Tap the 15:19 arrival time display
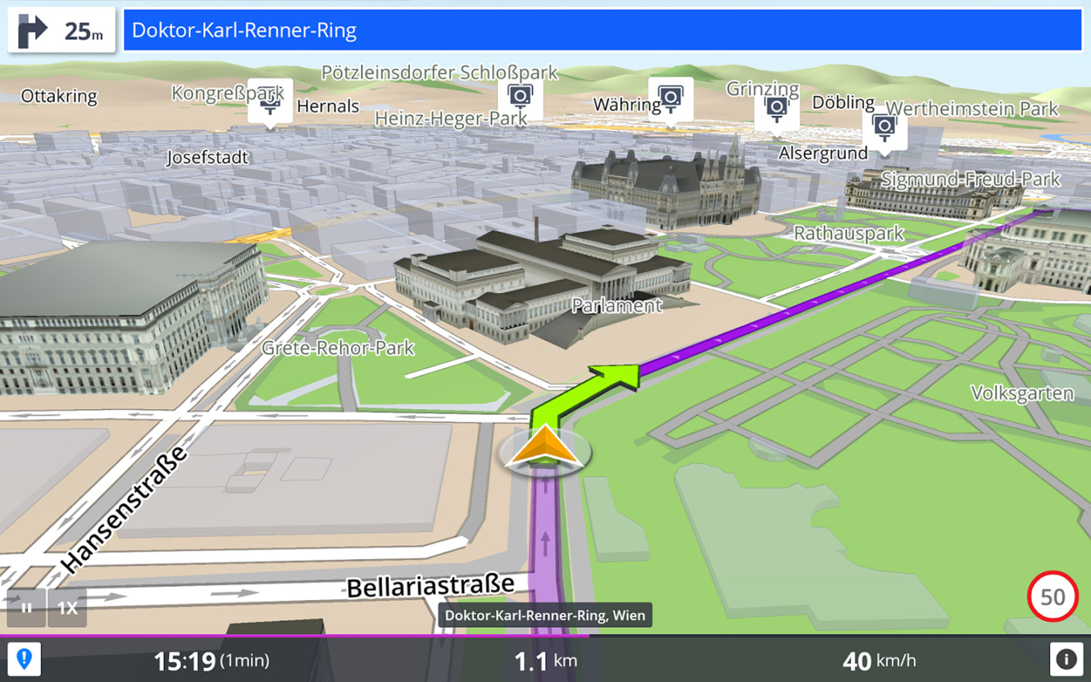 (211, 660)
